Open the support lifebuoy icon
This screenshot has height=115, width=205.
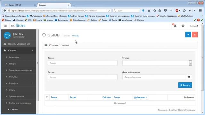coord(183,26)
